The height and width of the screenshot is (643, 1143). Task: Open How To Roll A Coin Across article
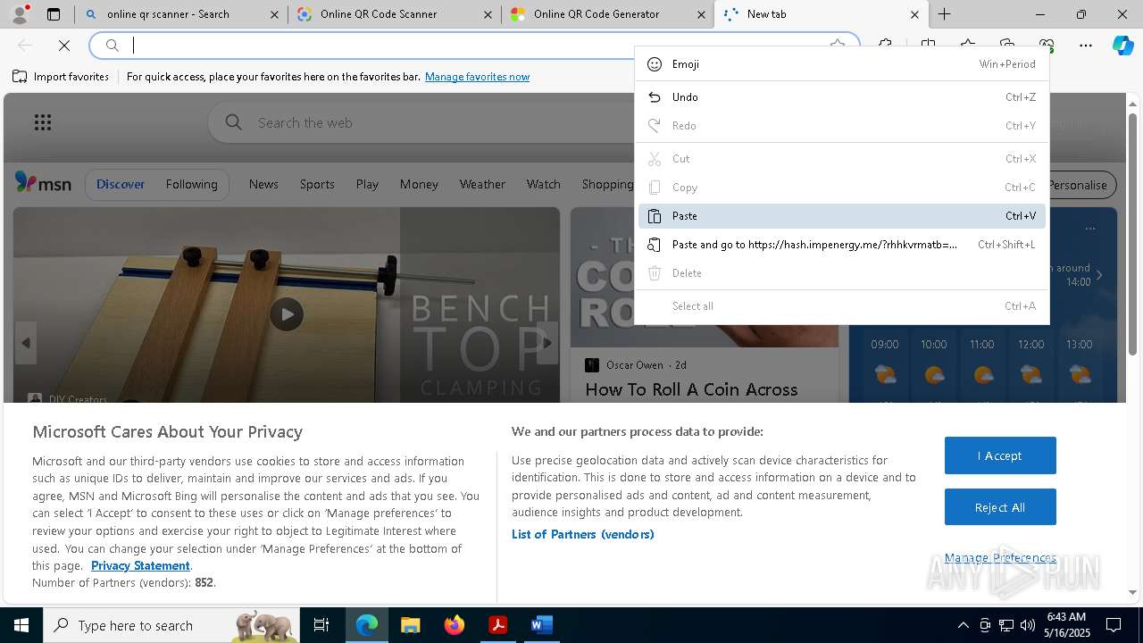pyautogui.click(x=691, y=389)
